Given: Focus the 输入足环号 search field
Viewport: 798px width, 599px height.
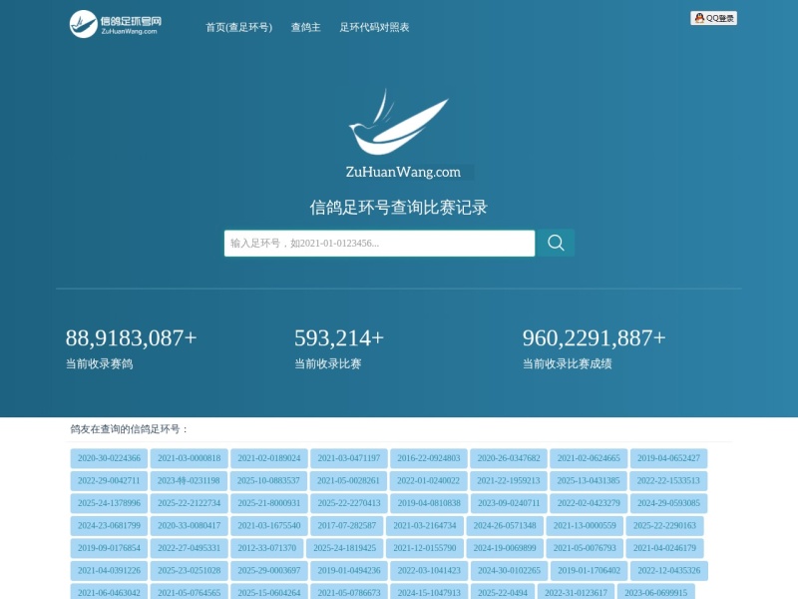Looking at the screenshot, I should point(380,243).
